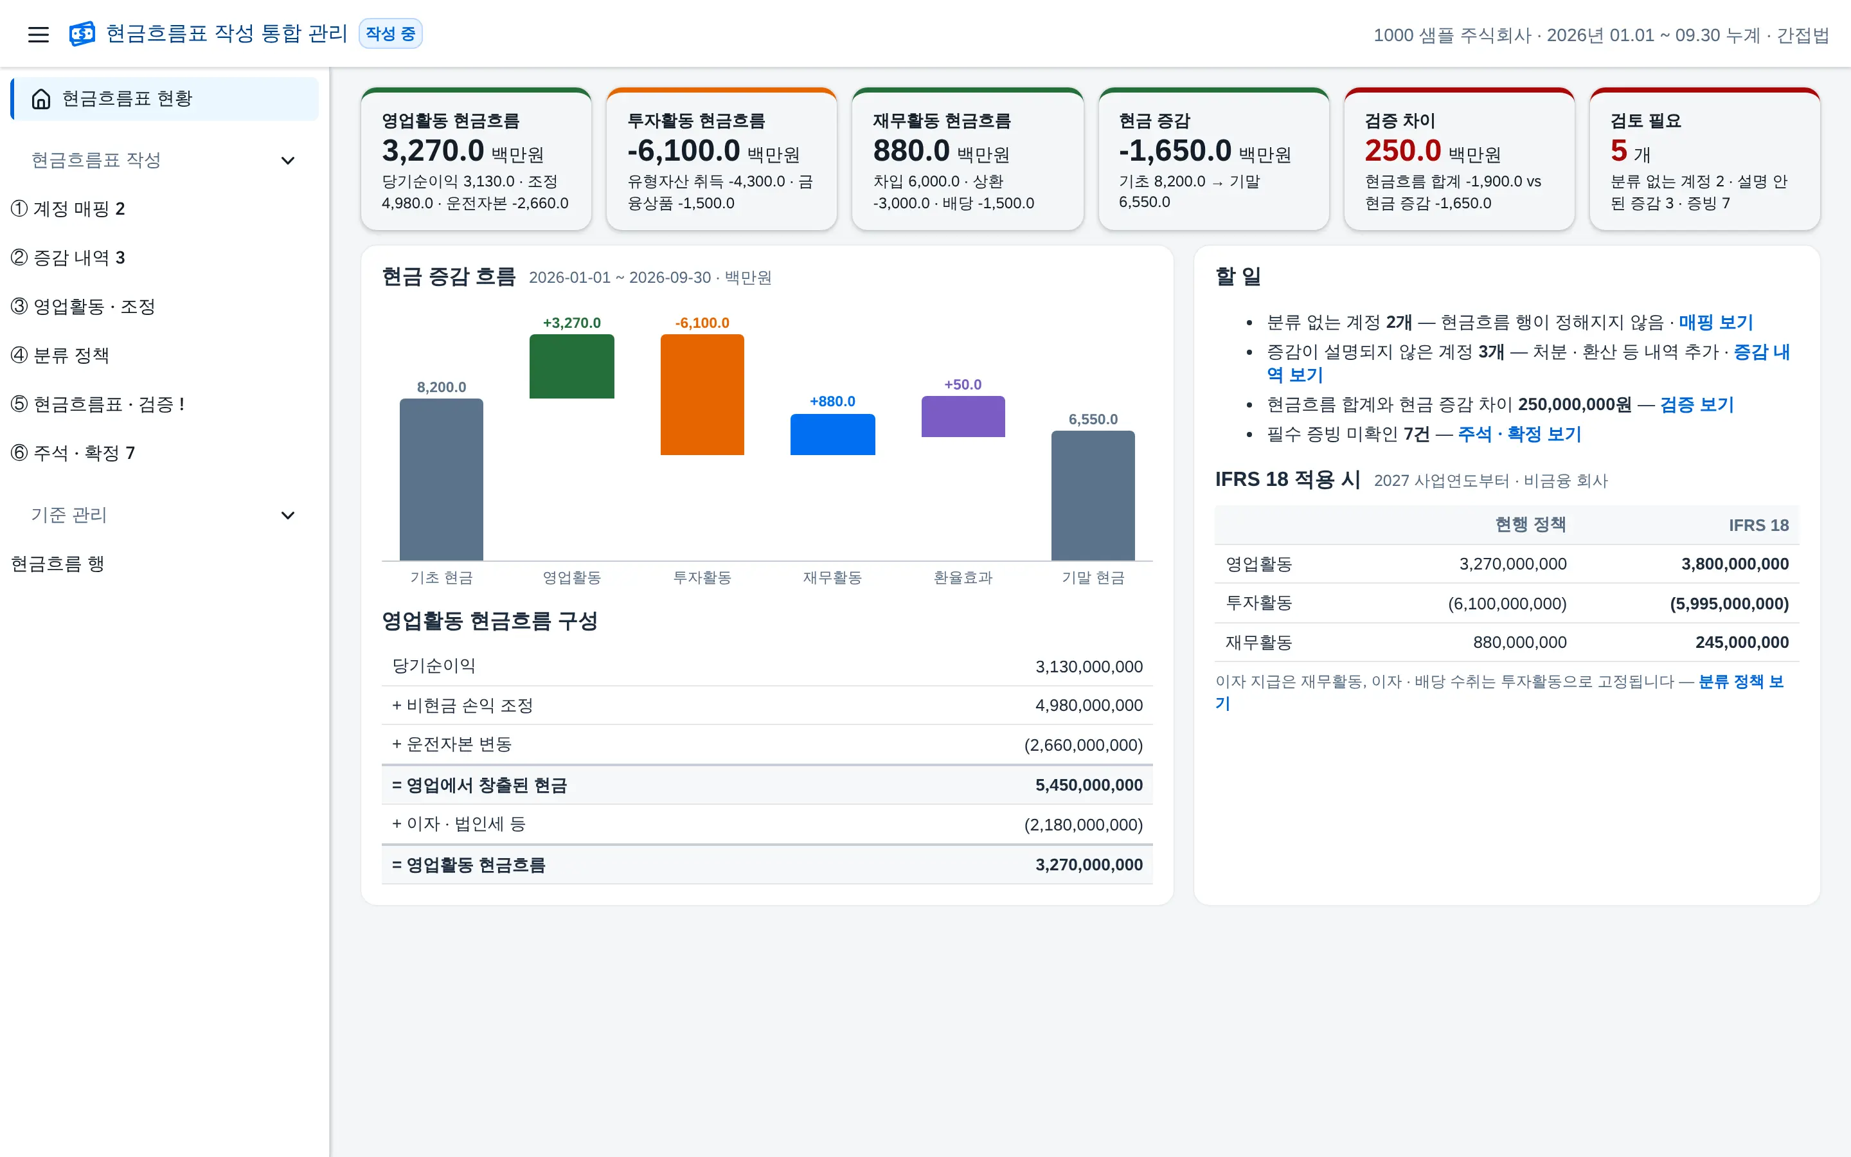Screen dimensions: 1851x1157
Task: Click the IFRS 18 재무활동 value 245,000,000
Action: pos(1742,642)
